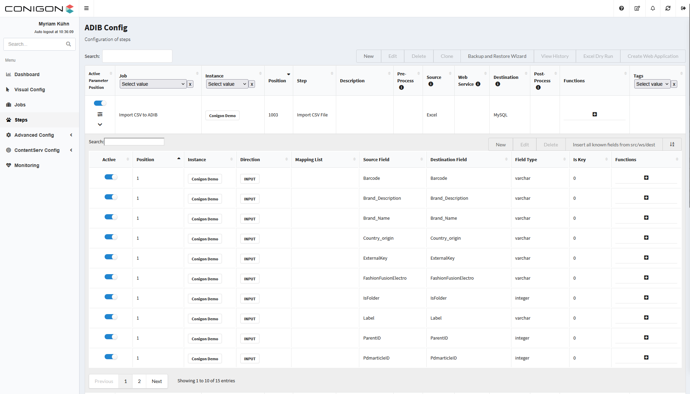Click the hamburger menu icon
Image resolution: width=690 pixels, height=394 pixels.
click(x=86, y=8)
